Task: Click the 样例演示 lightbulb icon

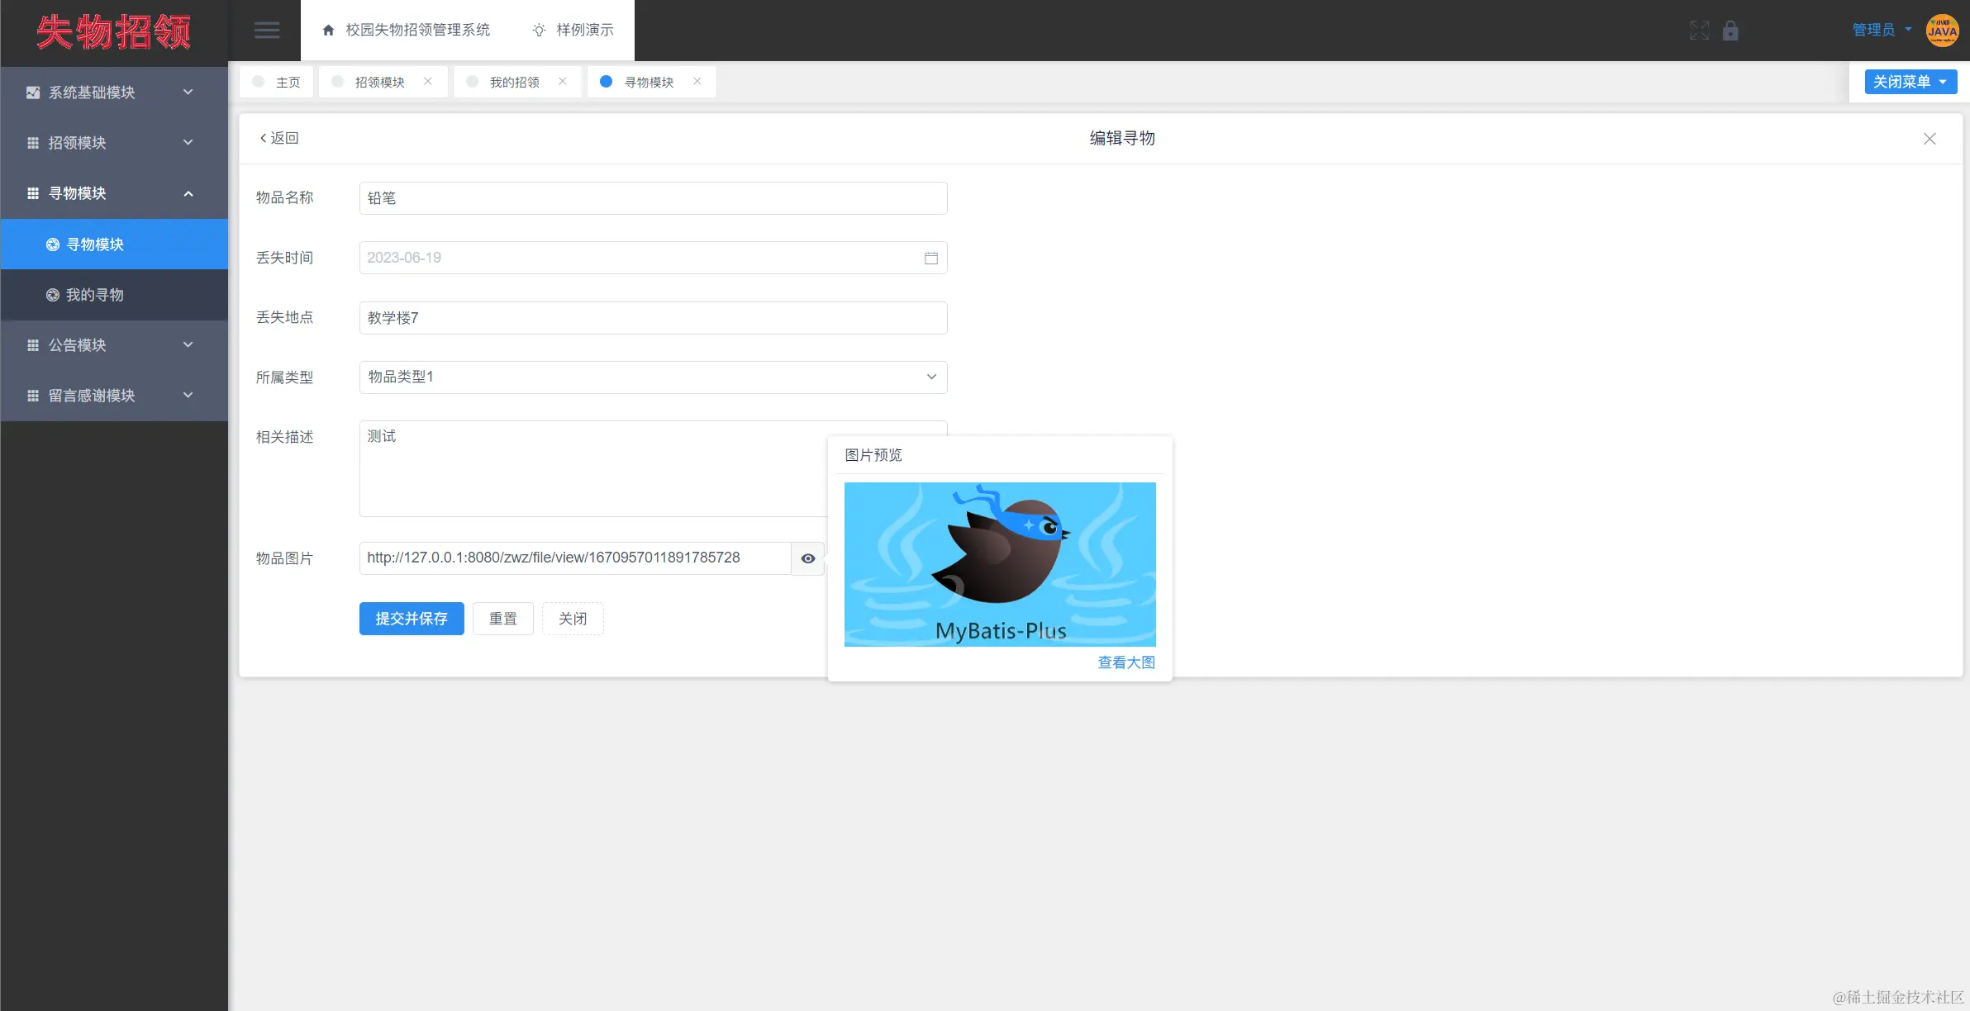Action: (539, 31)
